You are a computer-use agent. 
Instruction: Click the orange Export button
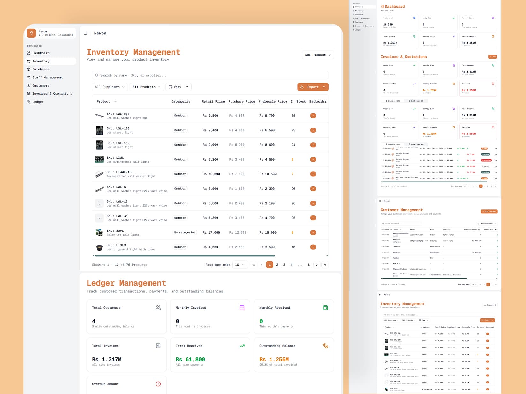click(313, 87)
